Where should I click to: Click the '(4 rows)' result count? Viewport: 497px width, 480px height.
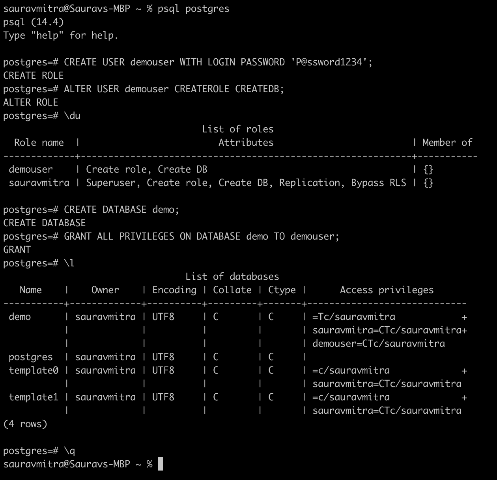pos(25,424)
